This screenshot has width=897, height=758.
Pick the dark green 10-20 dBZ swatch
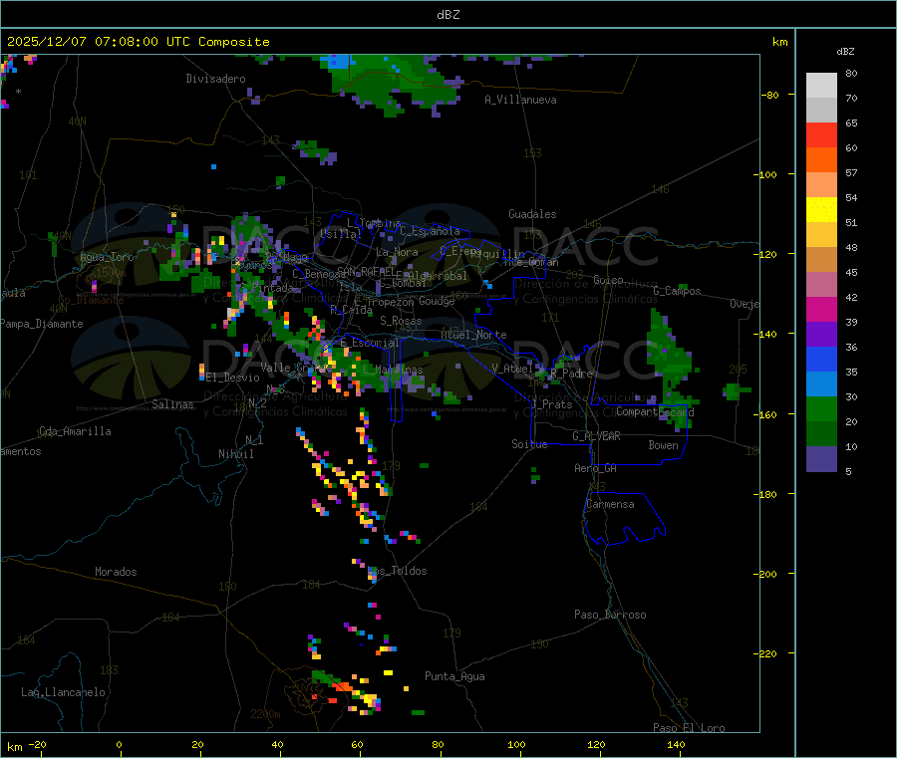[x=821, y=434]
